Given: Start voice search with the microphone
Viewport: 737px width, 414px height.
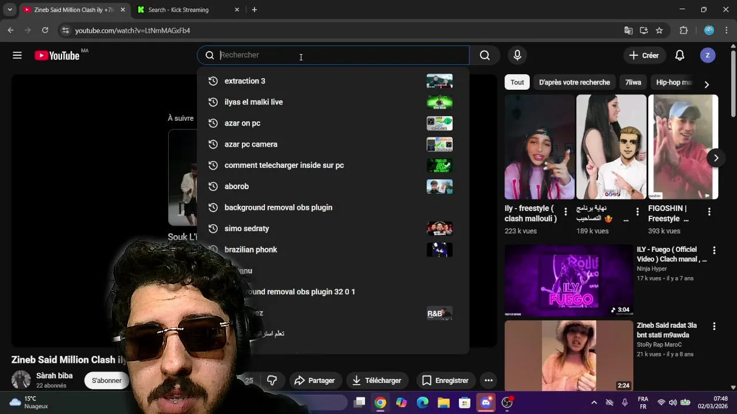Looking at the screenshot, I should coord(517,55).
